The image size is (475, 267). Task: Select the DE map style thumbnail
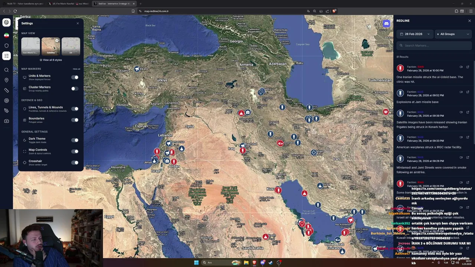coord(71,46)
